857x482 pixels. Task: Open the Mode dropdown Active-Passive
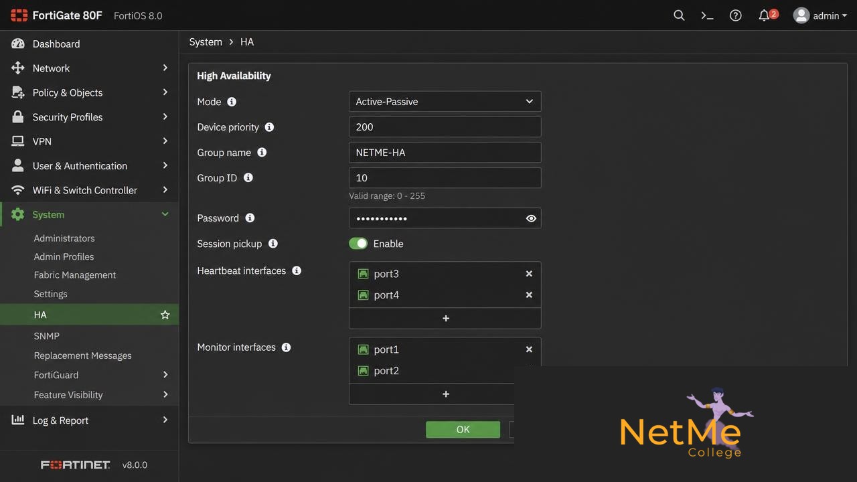[445, 102]
